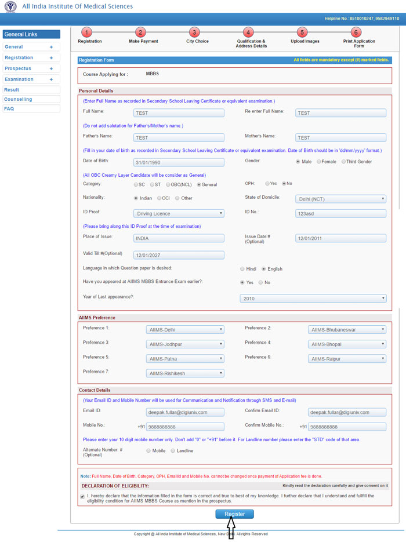Open Preference 6 AIIMS-Raipur dropdown
This screenshot has height=542, width=406.
click(x=347, y=358)
